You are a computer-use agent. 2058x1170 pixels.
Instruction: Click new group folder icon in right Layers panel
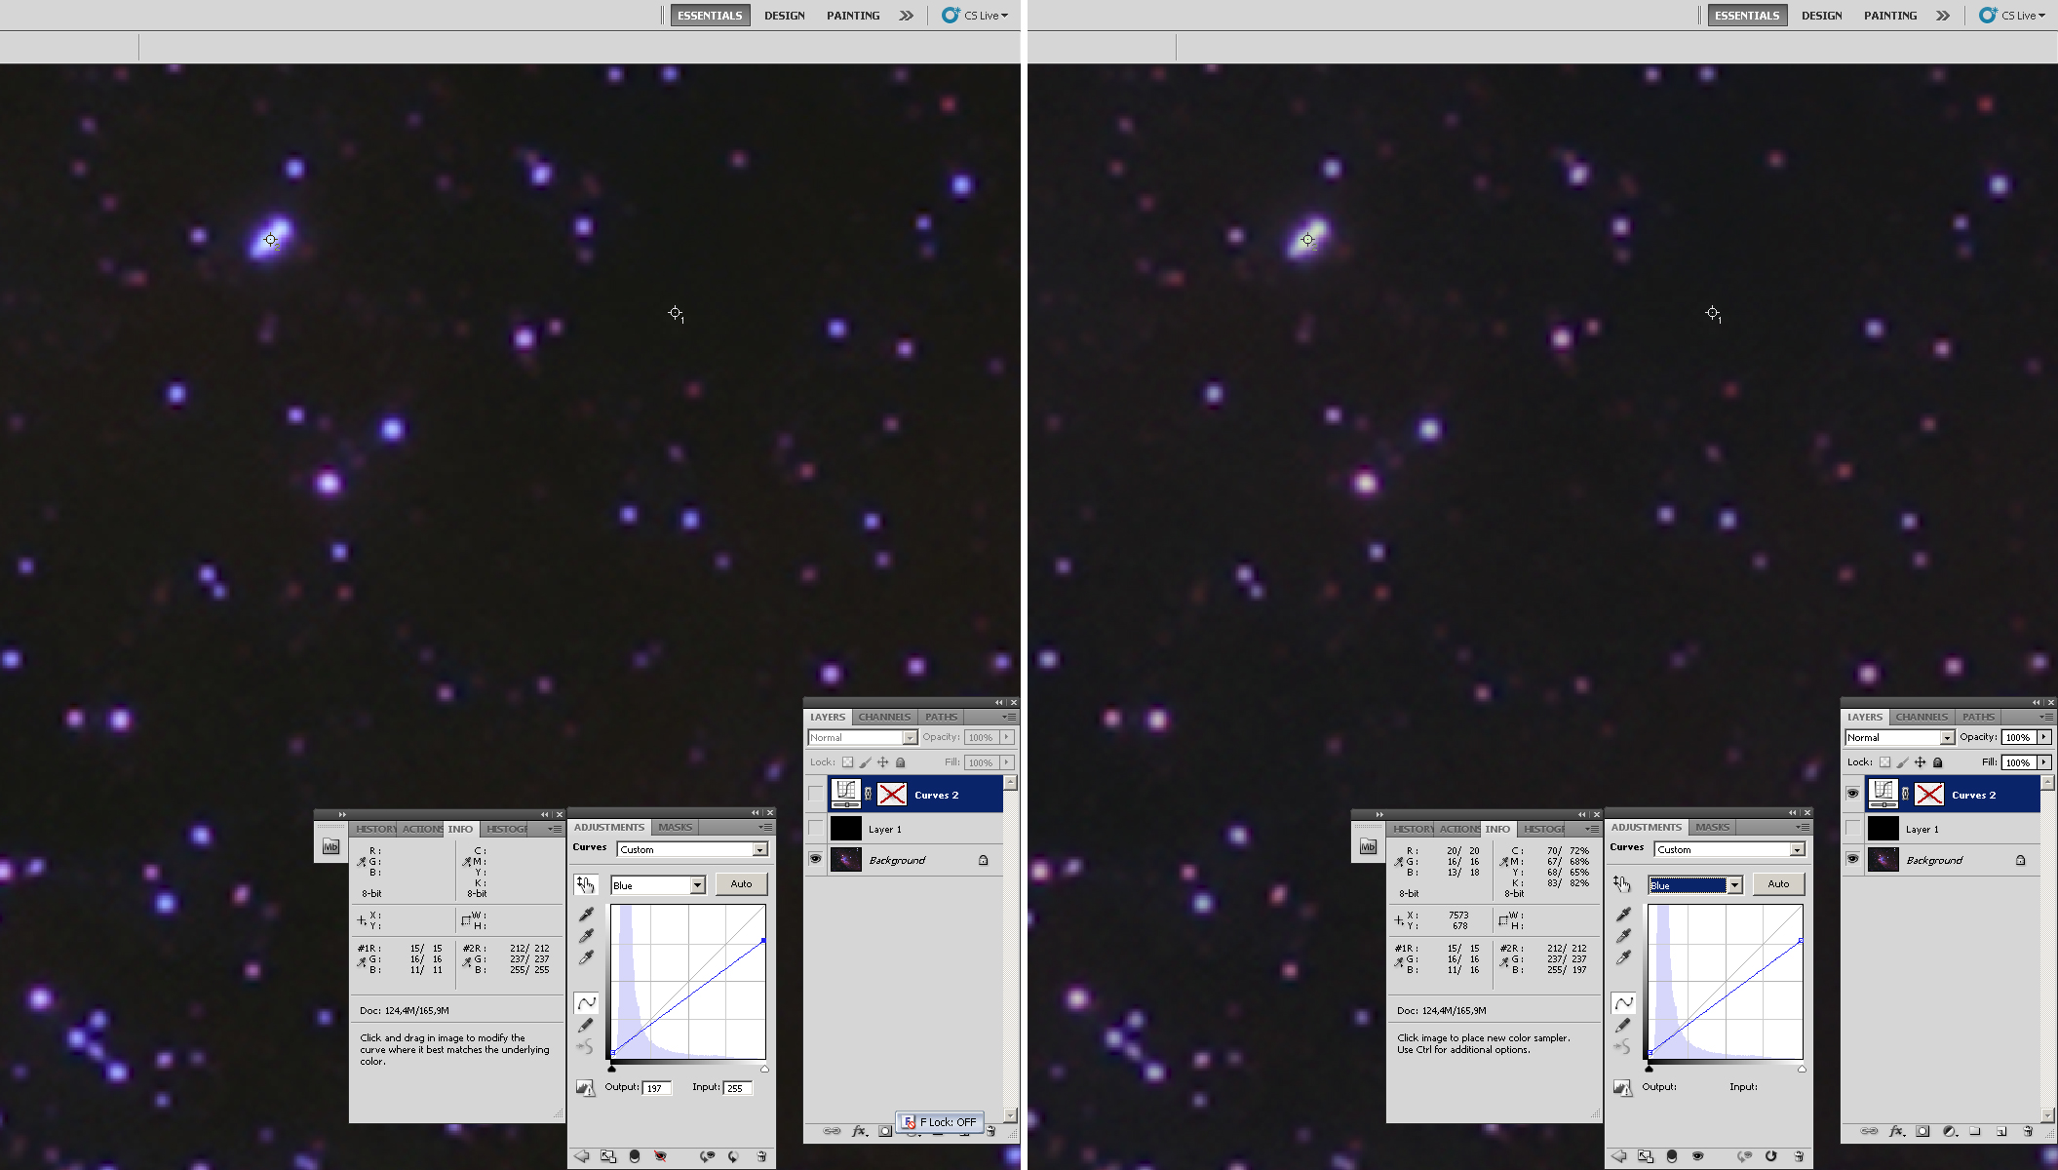[x=1975, y=1131]
